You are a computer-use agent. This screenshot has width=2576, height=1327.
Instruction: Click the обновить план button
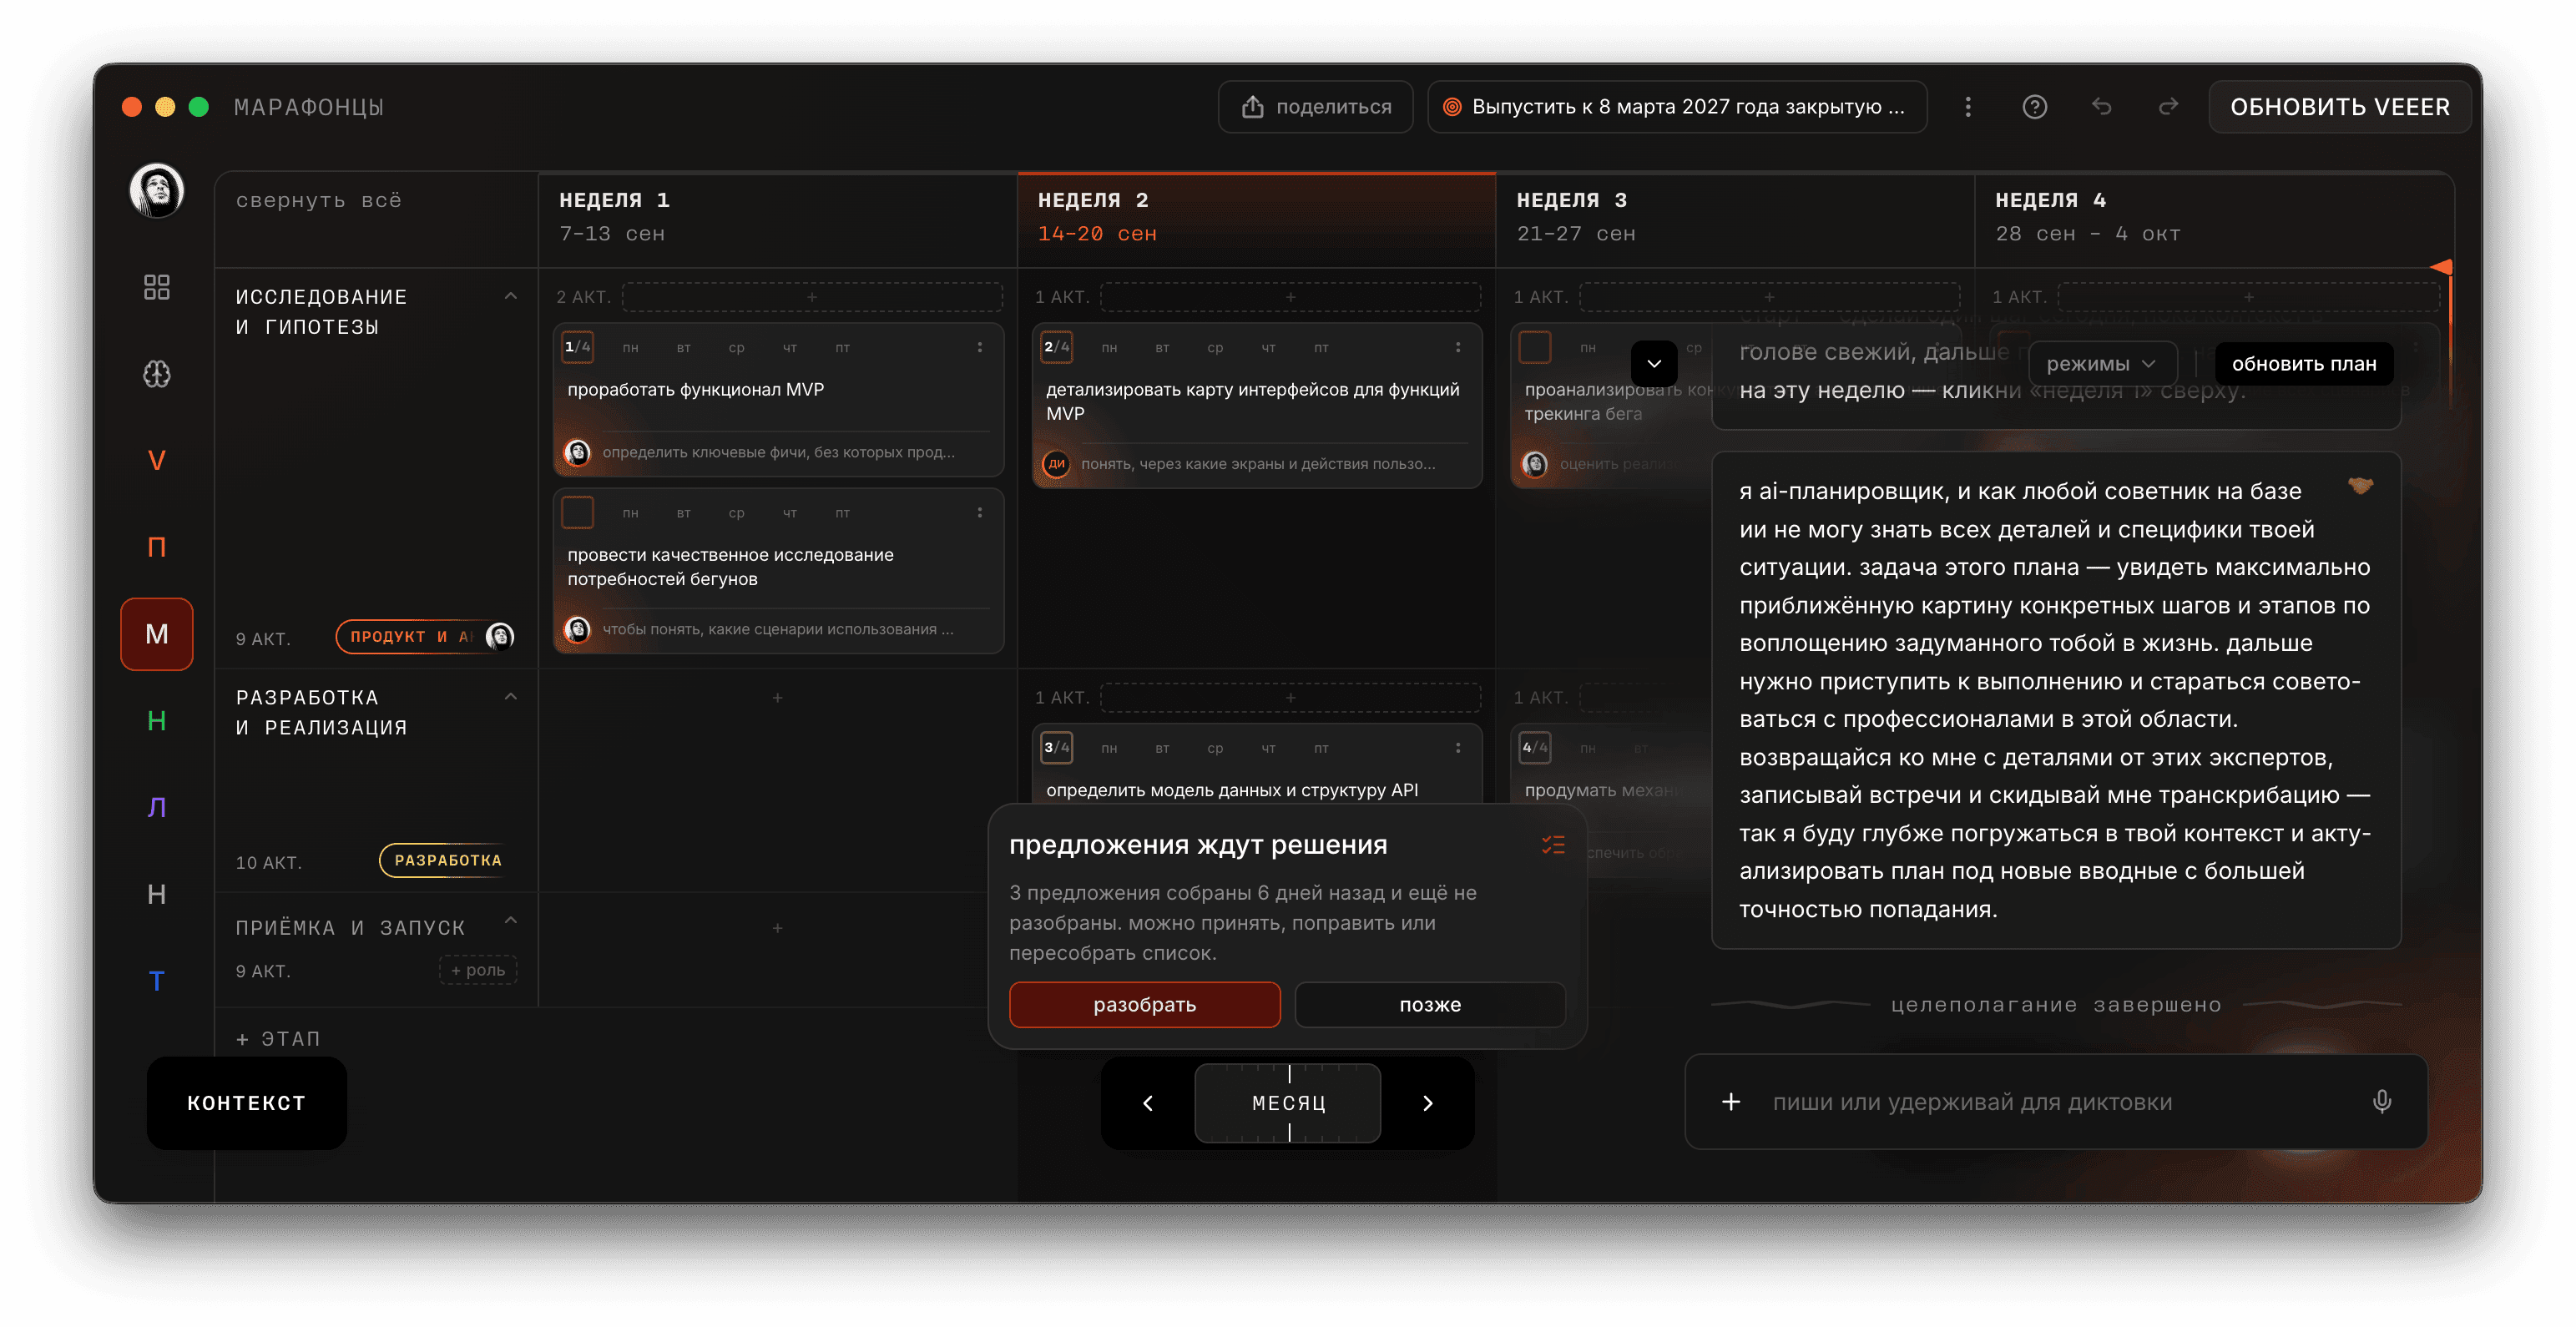pyautogui.click(x=2304, y=364)
